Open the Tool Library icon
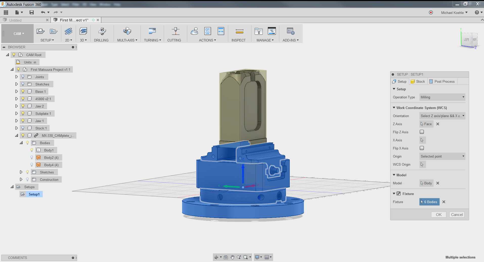This screenshot has width=484, height=262. coord(259,31)
